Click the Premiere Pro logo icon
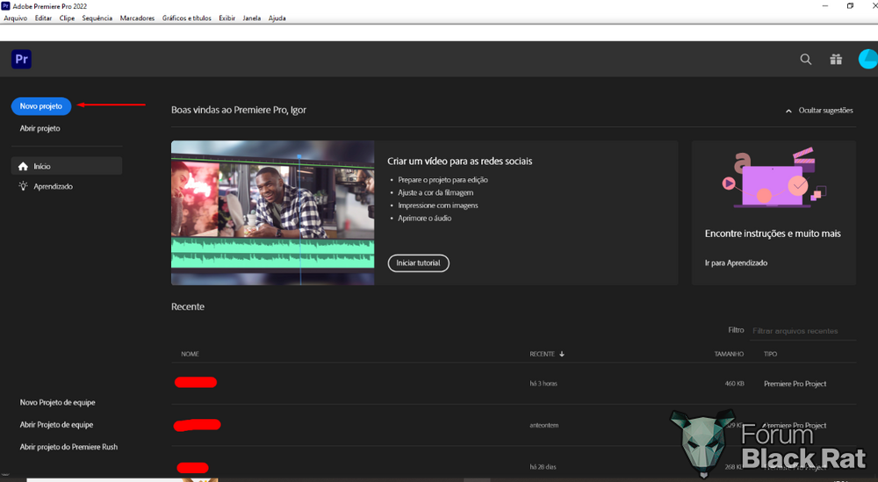 click(x=21, y=59)
